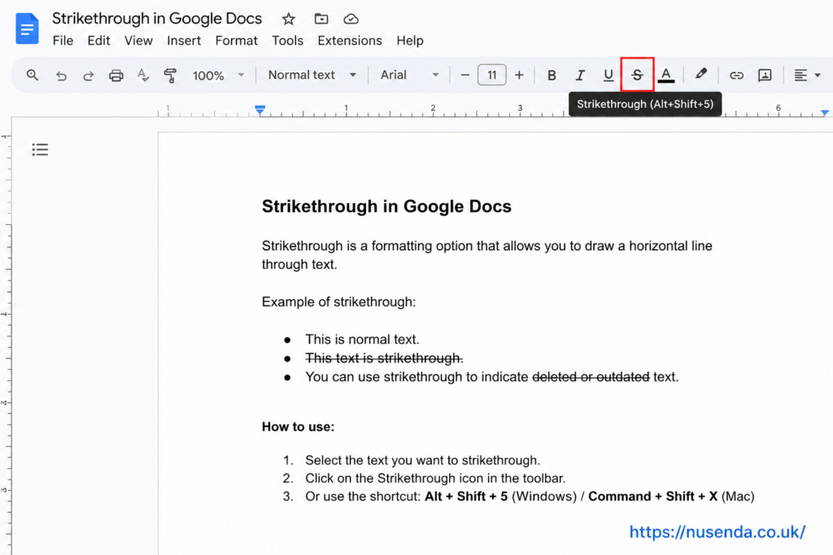Click step 2 about the Strikethrough icon
833x555 pixels.
435,479
